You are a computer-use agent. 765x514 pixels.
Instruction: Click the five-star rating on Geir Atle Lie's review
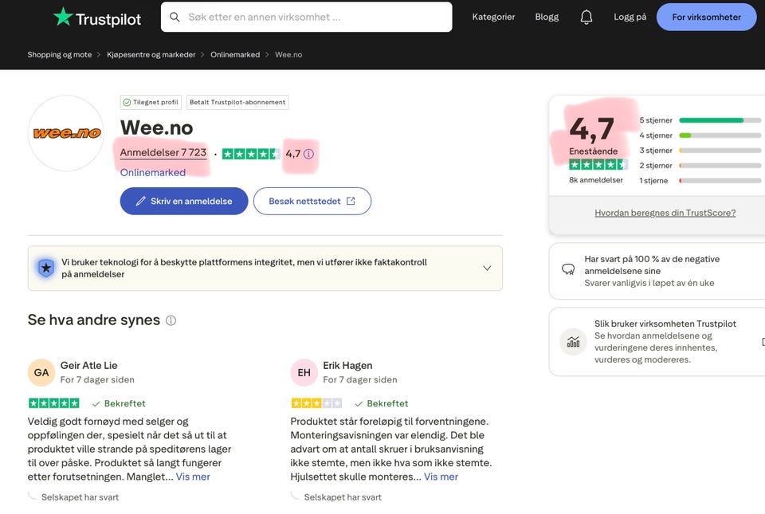[53, 403]
